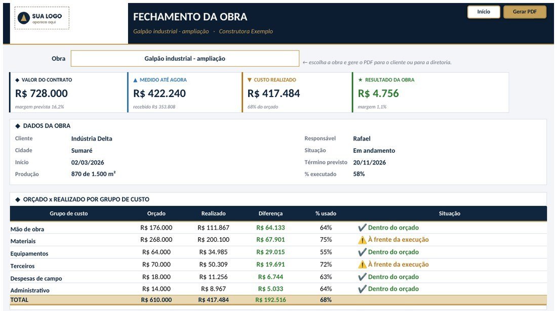Click the 870 de 1.500 m² production value
This screenshot has width=557, height=311.
click(94, 174)
